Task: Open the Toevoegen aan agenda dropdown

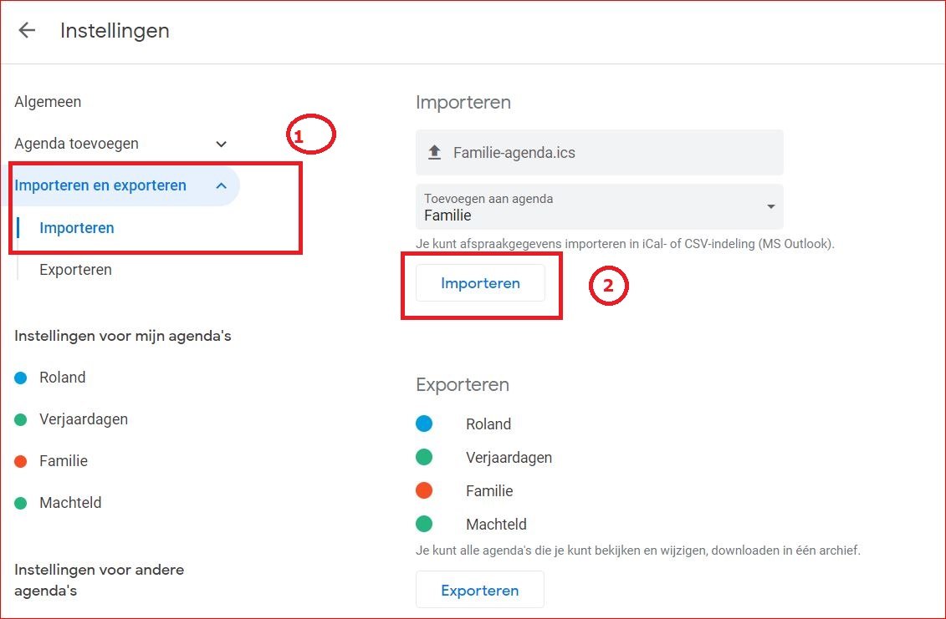Action: click(599, 206)
